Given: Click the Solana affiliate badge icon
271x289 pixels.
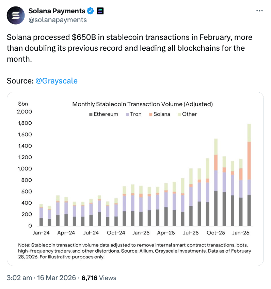Looking at the screenshot, I should (x=100, y=11).
